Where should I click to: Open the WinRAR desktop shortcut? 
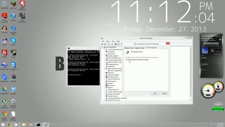[13, 78]
